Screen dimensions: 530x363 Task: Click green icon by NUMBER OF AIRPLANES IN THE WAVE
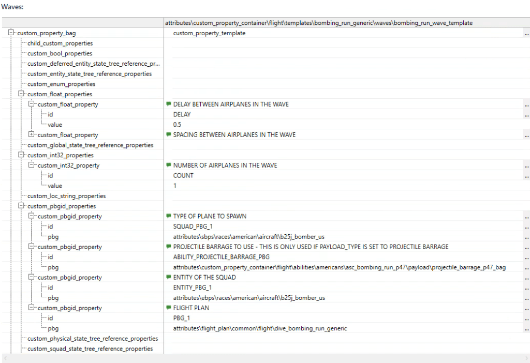tap(168, 165)
